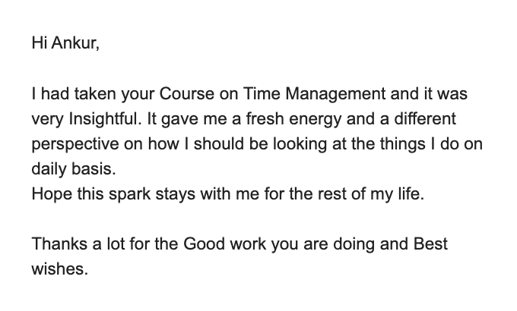The image size is (517, 311).
Task: Click the text "daily basis."
Action: [x=68, y=169]
